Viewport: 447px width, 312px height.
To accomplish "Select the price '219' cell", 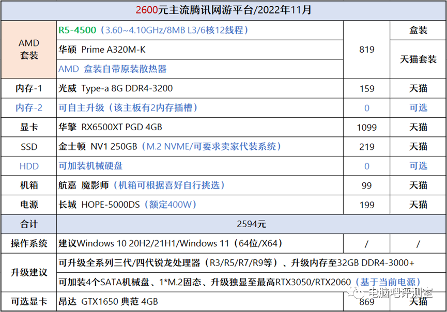I will (366, 147).
